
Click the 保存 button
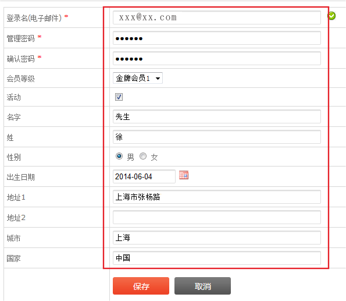tap(141, 286)
